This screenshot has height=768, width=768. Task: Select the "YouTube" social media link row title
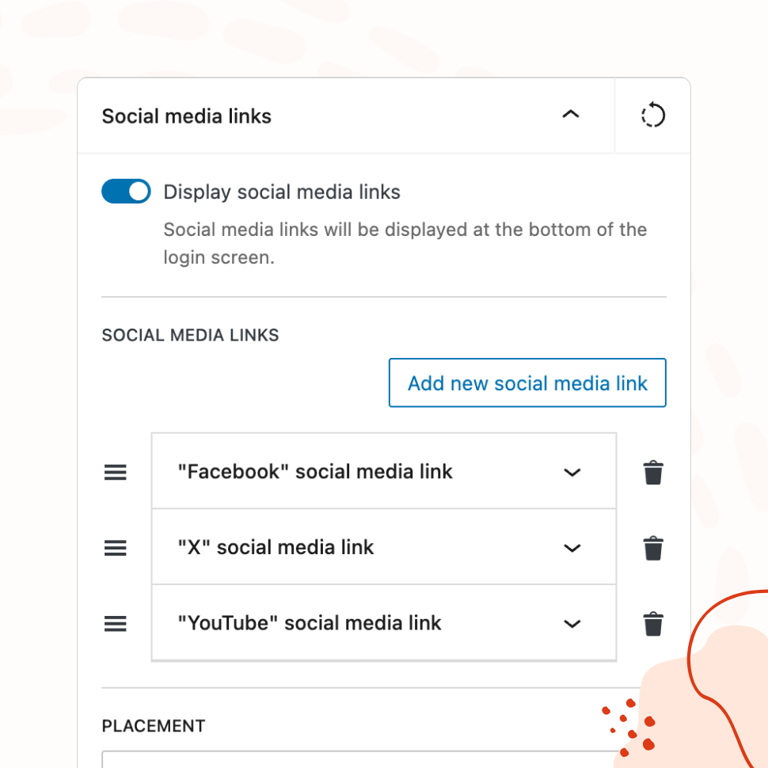(x=310, y=623)
